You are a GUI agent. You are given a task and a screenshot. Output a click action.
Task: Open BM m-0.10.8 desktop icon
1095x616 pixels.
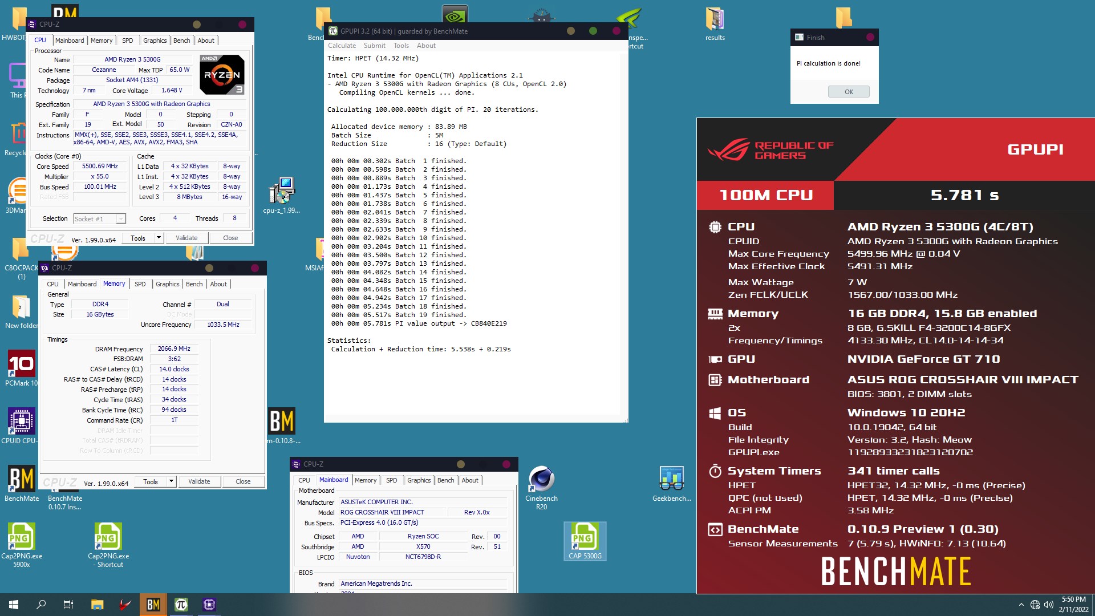pyautogui.click(x=282, y=425)
